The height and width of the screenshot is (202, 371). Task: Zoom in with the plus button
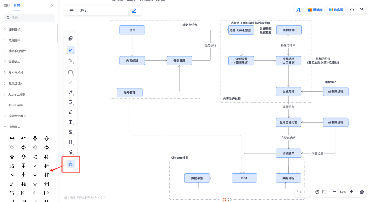352,192
